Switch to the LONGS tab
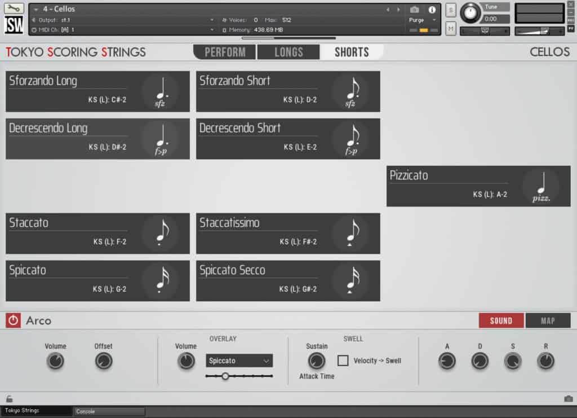 point(289,52)
